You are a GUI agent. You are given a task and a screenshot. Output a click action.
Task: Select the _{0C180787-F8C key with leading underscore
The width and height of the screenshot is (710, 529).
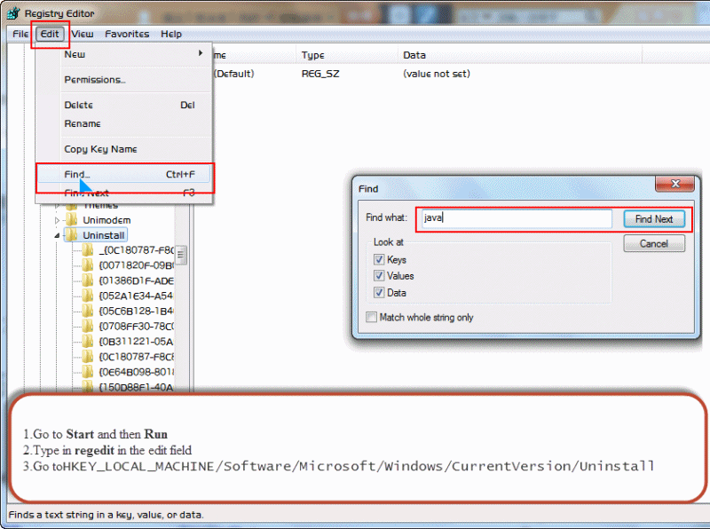(x=137, y=250)
